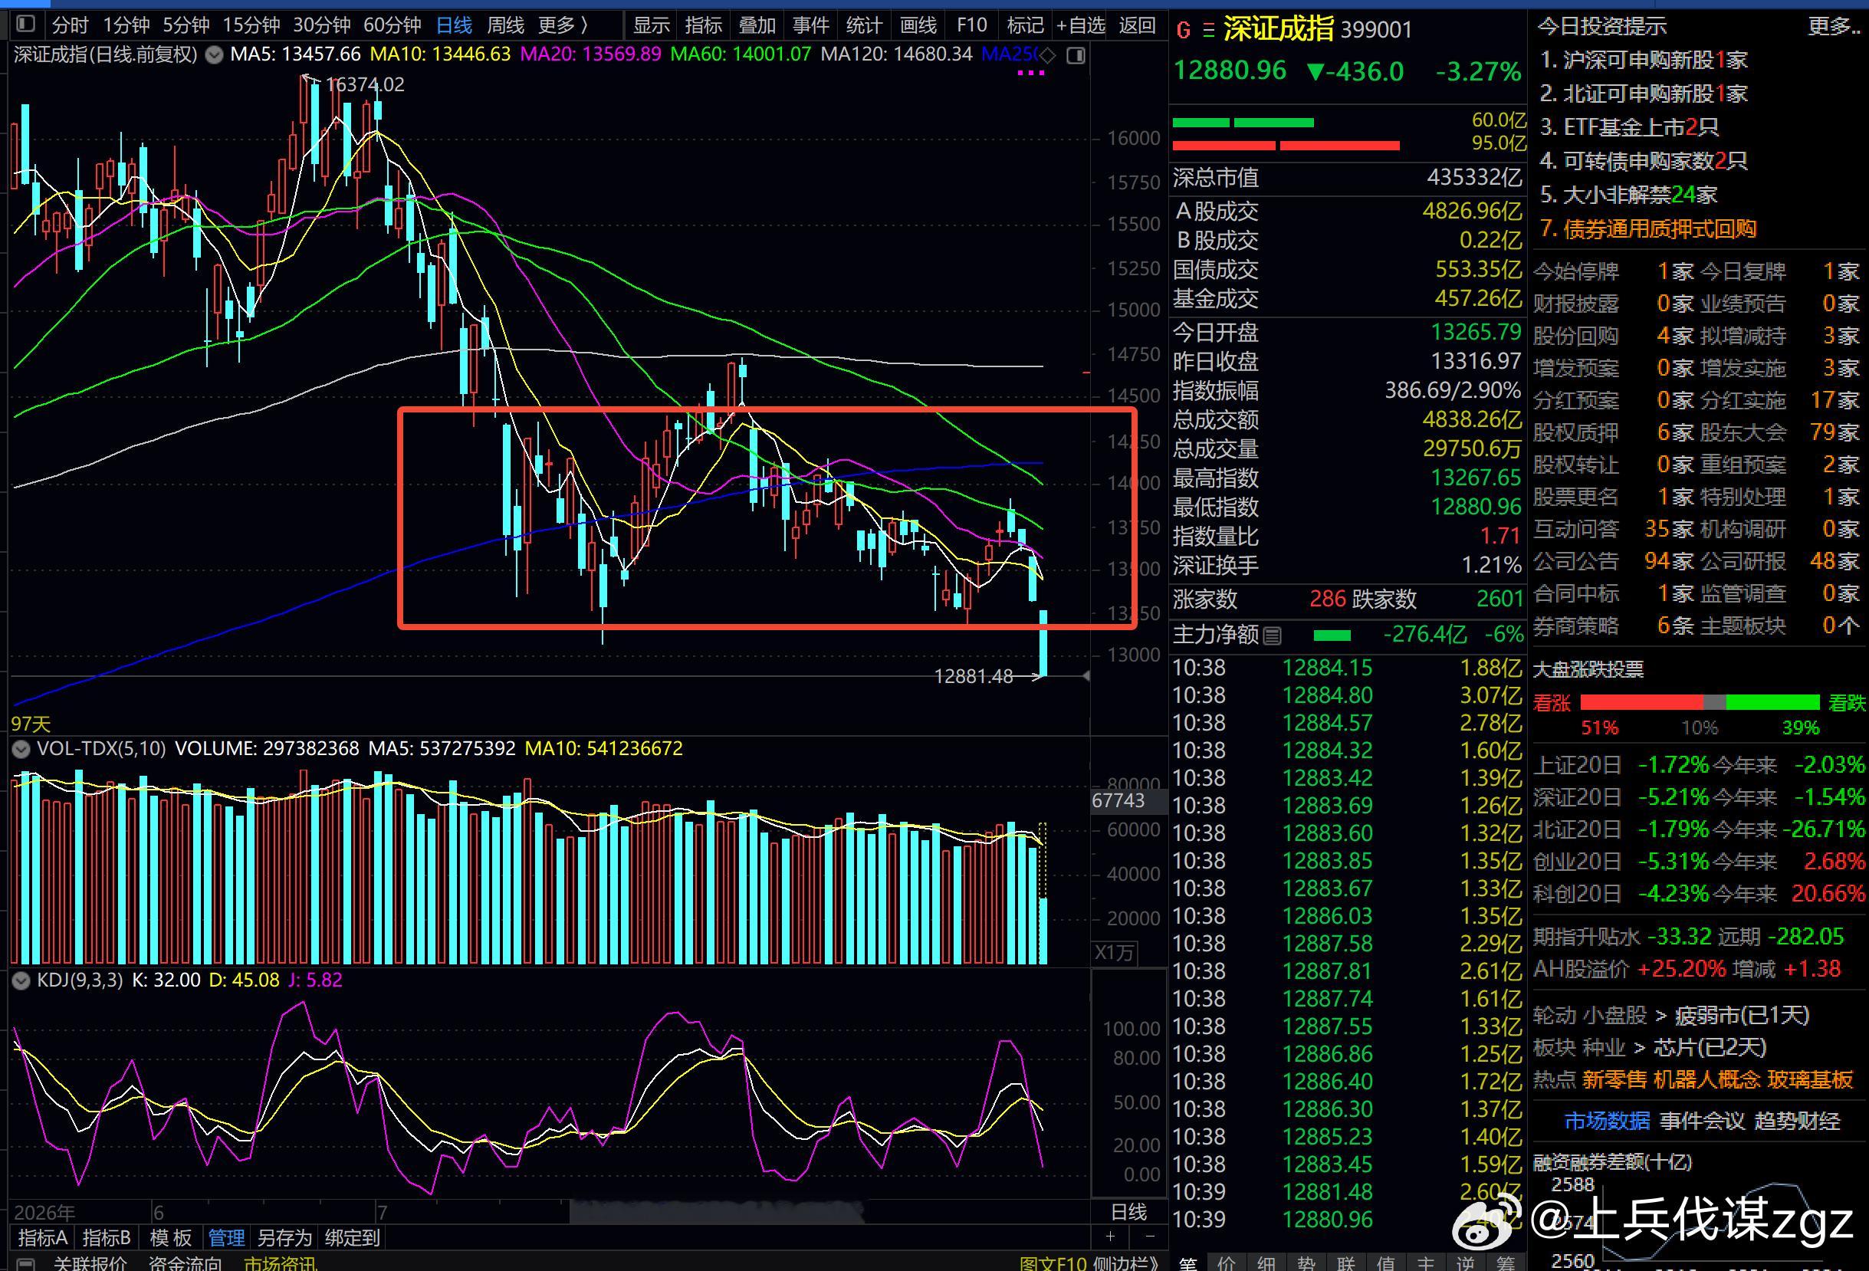Image resolution: width=1869 pixels, height=1271 pixels.
Task: Open the 指标 menu
Action: [x=704, y=25]
